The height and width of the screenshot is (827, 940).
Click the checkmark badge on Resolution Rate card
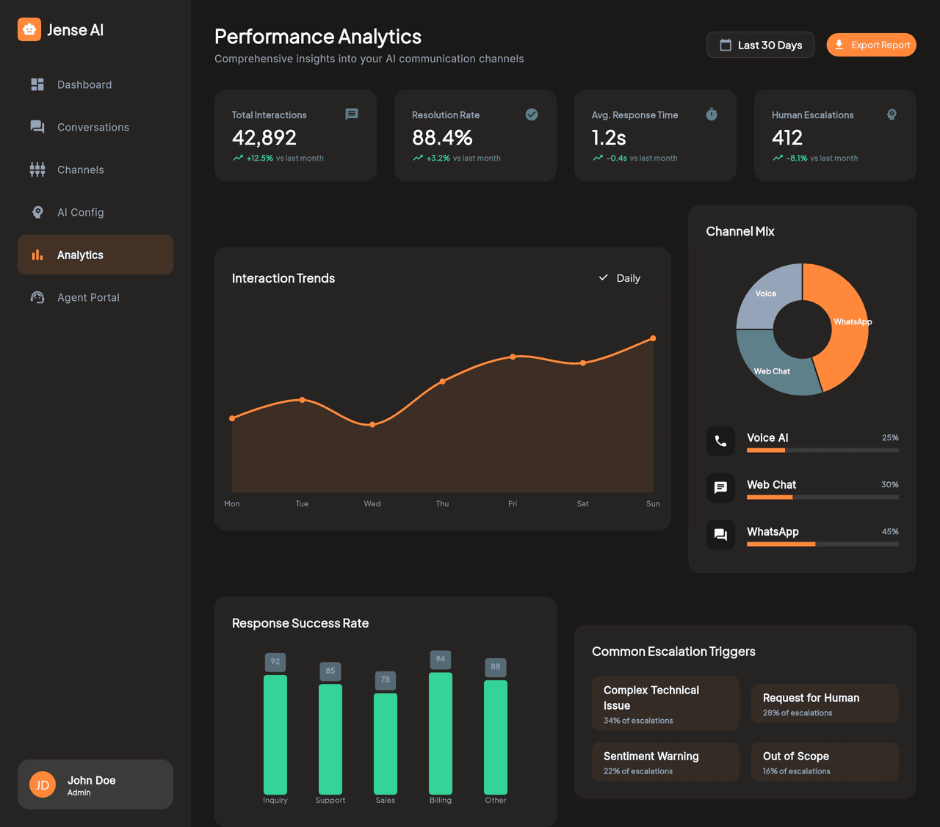[531, 114]
